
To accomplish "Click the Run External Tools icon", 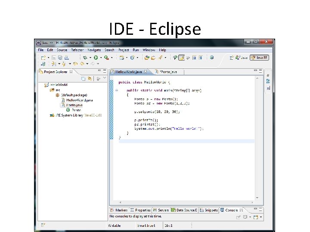I will click(x=106, y=58).
